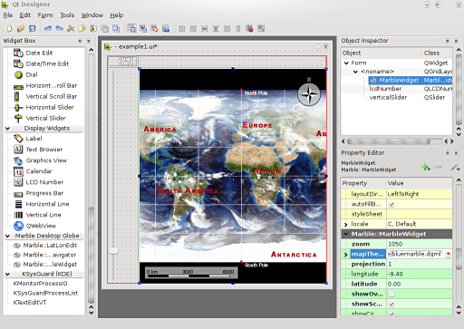Select Marble::LatLonEdit widget entry
This screenshot has height=329, width=464.
tap(50, 246)
